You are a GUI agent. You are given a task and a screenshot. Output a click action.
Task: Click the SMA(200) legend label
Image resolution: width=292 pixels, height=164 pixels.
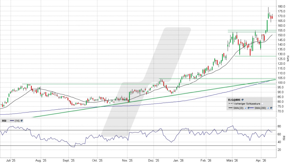coord(260,108)
